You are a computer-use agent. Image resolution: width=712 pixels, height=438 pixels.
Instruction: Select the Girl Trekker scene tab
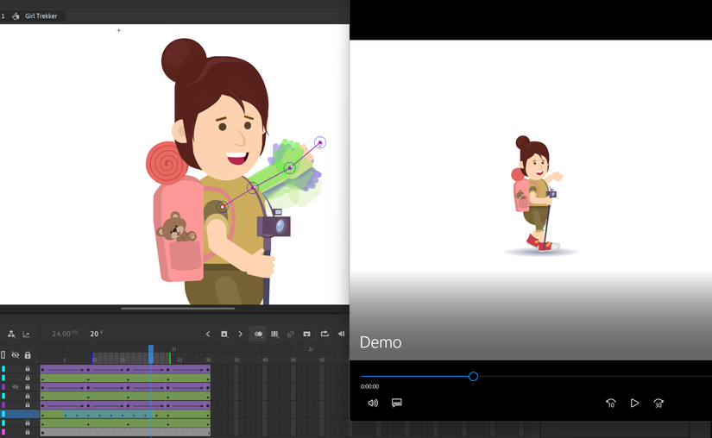tap(41, 16)
